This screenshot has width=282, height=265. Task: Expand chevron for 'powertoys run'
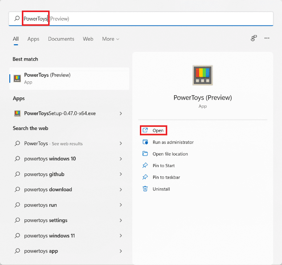point(121,205)
